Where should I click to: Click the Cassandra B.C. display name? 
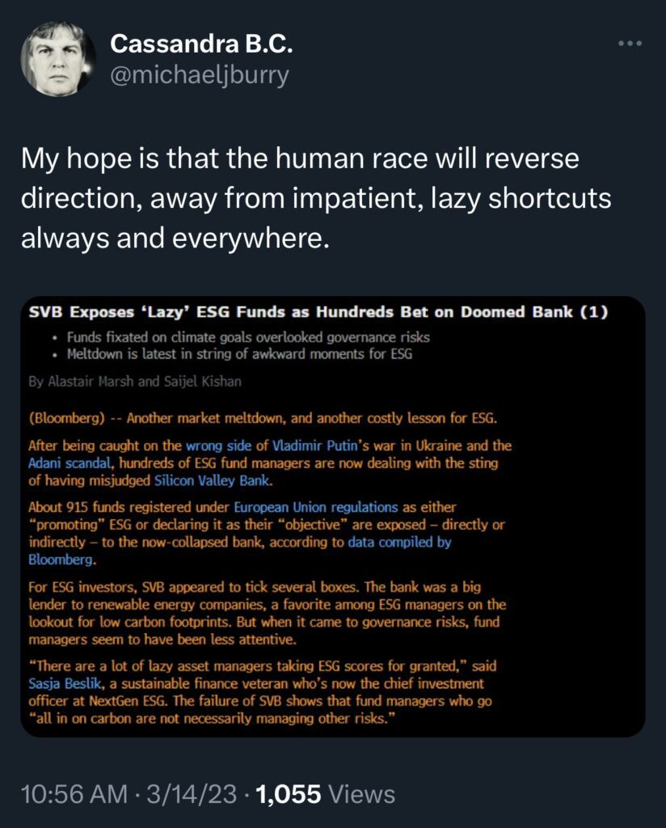200,44
